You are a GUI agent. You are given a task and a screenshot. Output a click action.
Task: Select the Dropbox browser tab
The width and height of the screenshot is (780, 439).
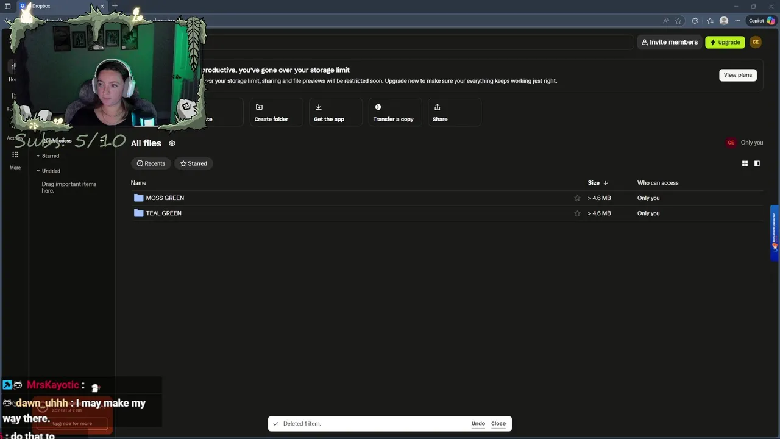[61, 6]
